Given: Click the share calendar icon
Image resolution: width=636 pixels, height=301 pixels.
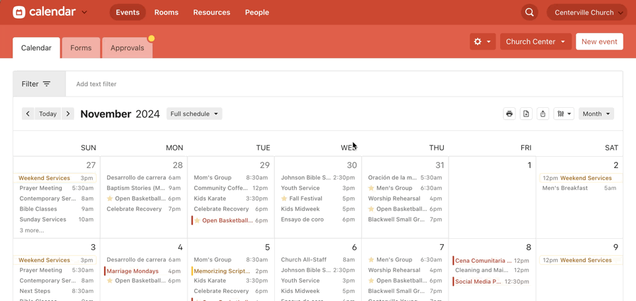Looking at the screenshot, I should [x=543, y=114].
